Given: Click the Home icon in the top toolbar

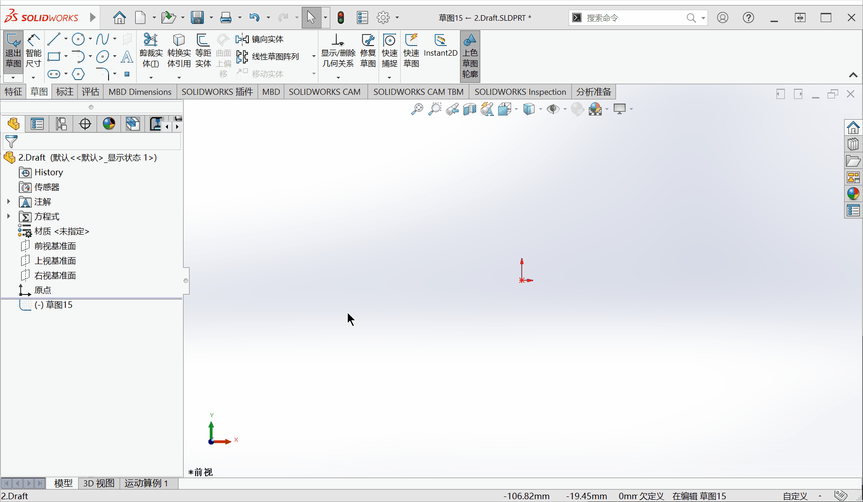Looking at the screenshot, I should point(120,18).
